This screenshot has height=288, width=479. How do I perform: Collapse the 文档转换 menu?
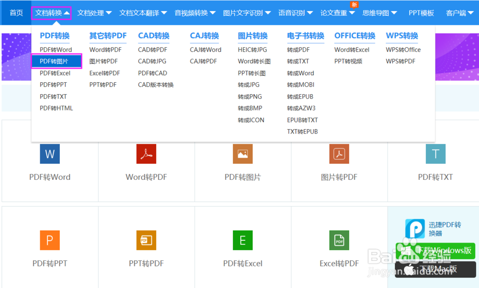point(52,13)
